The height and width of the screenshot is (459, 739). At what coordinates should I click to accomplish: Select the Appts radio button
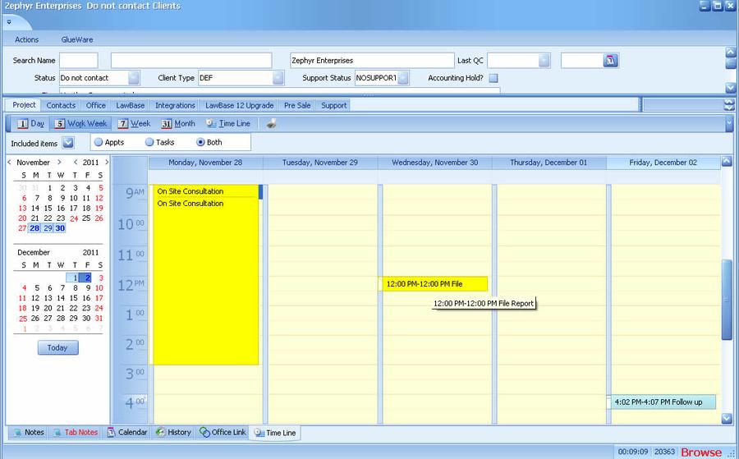click(x=99, y=142)
